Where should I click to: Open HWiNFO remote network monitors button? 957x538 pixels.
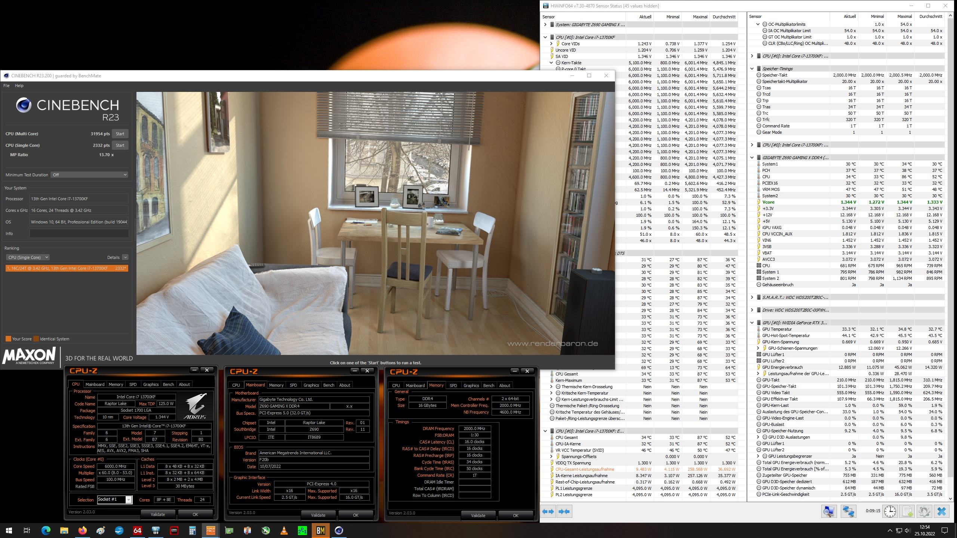(848, 511)
